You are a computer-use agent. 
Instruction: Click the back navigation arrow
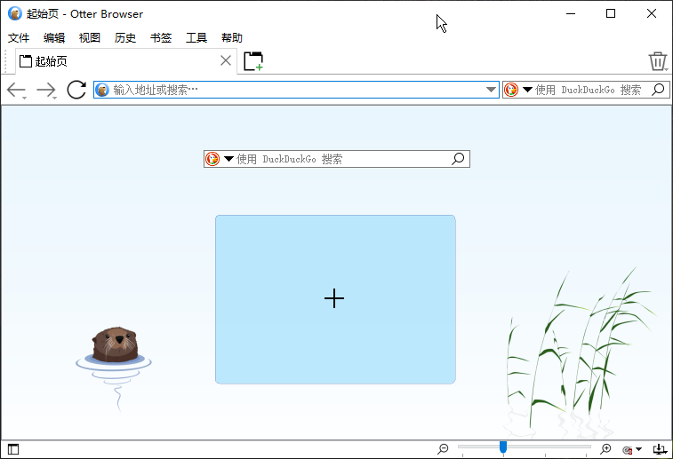tap(16, 90)
